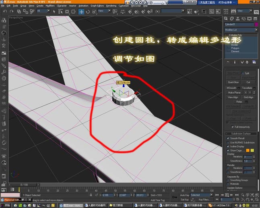
Task: Toggle Show Cage checkbox
Action: coord(228,150)
